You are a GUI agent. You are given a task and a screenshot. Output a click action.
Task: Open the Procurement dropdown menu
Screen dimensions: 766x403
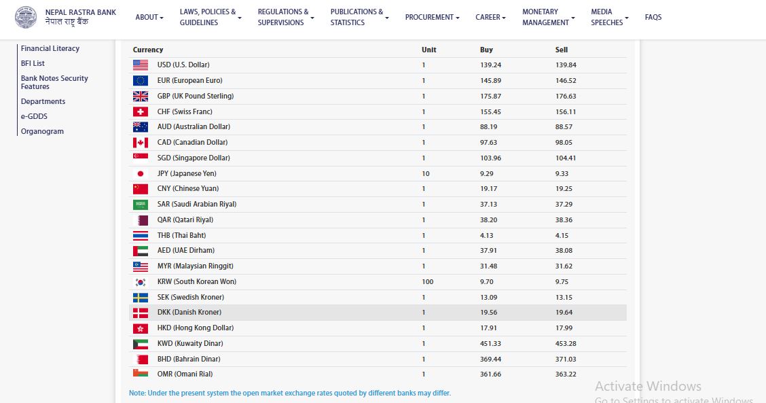click(x=432, y=17)
